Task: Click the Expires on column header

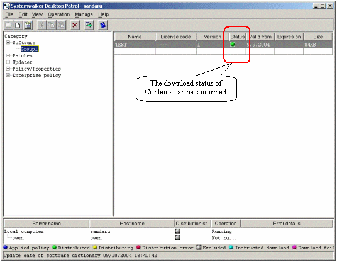Action: [289, 37]
